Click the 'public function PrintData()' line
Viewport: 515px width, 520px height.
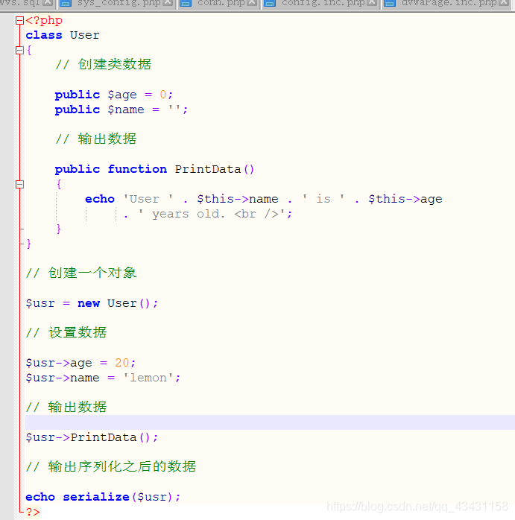click(x=154, y=169)
